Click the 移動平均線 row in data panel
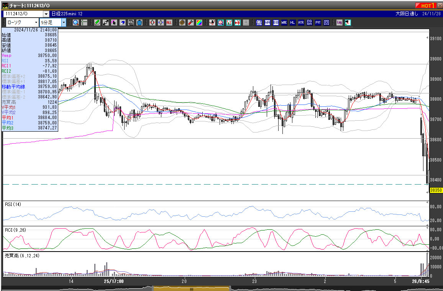 (30, 87)
